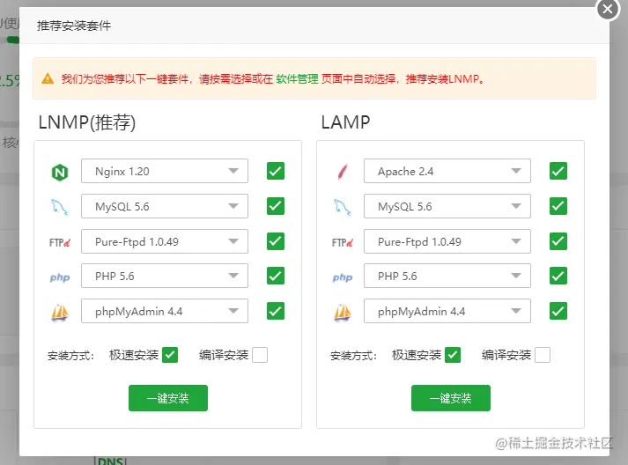Click the 编译安装 label in LNMP
Viewport: 628px width, 465px height.
click(224, 355)
